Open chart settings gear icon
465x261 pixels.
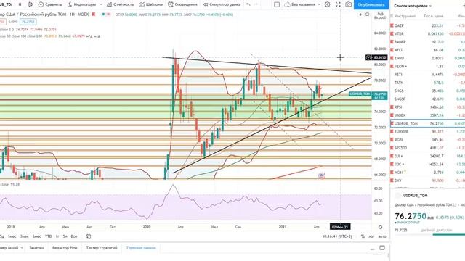pos(328,4)
